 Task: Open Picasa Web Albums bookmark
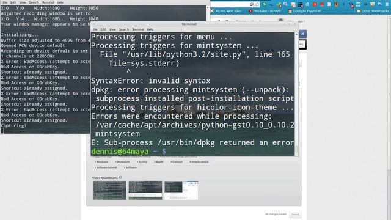[x=227, y=11]
